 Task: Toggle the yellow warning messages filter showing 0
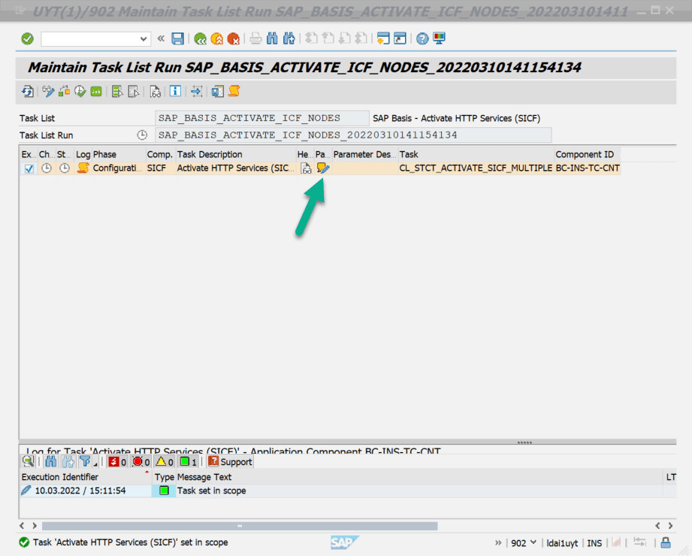coord(165,462)
